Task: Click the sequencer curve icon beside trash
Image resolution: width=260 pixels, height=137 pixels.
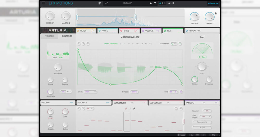Action: [176, 108]
